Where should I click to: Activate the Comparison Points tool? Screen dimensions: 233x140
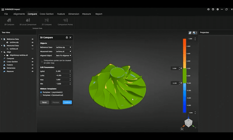coord(65,22)
